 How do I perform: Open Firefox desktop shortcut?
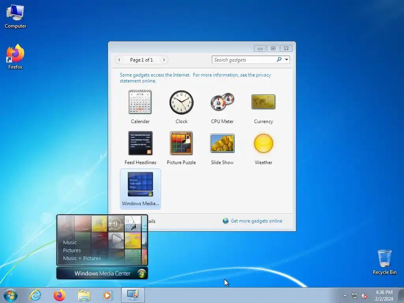pos(15,57)
